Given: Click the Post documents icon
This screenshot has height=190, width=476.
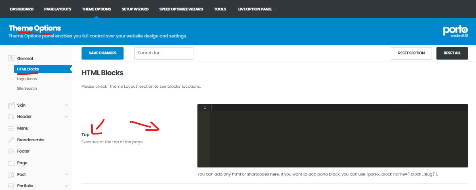Looking at the screenshot, I should (11, 175).
